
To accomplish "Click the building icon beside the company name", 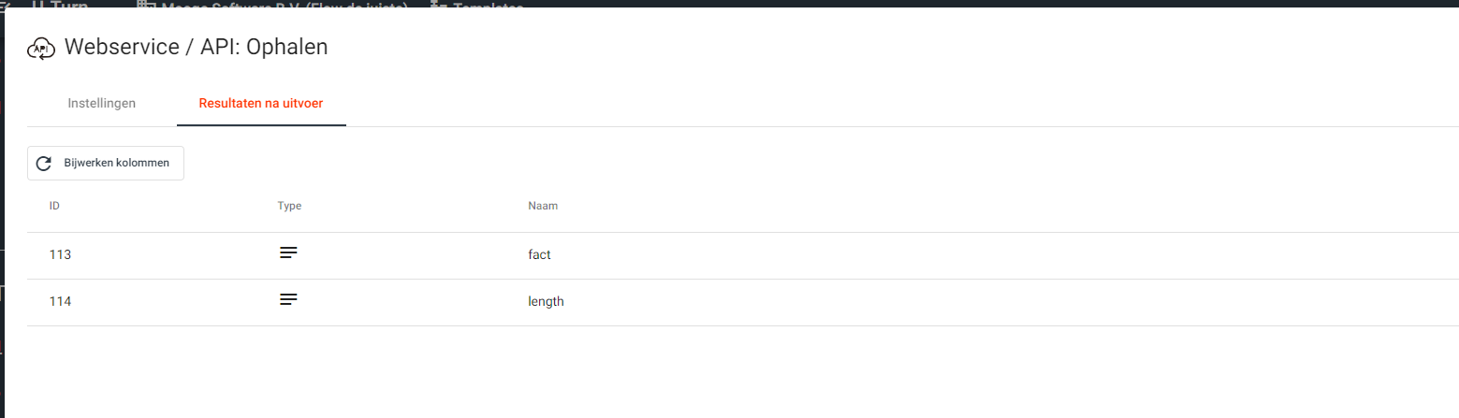I will point(145,5).
